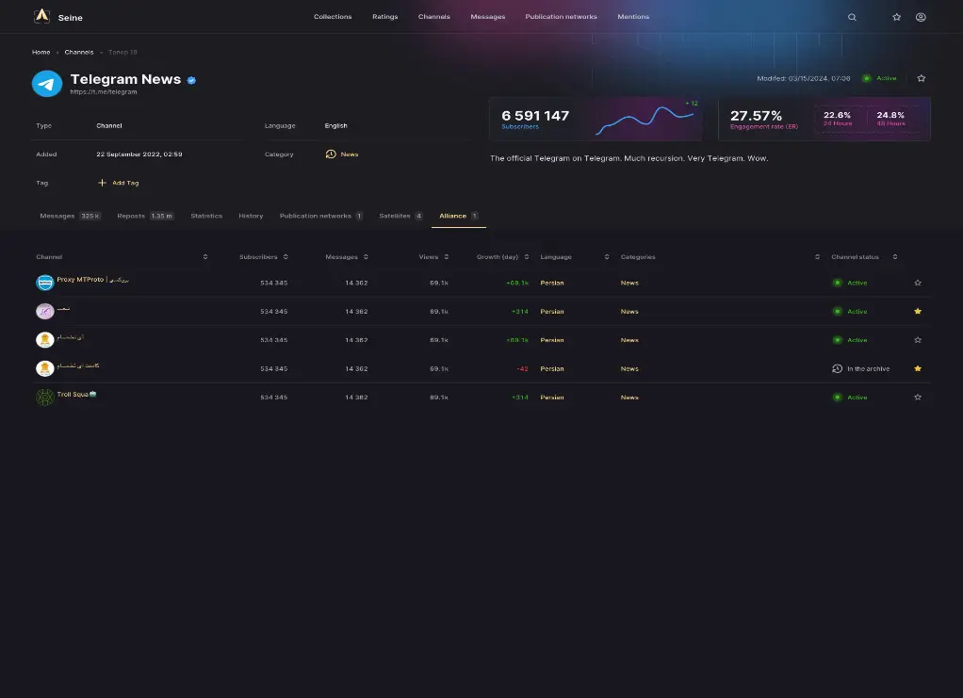Sort by Growth (day) column arrows
This screenshot has height=698, width=963.
coord(527,256)
